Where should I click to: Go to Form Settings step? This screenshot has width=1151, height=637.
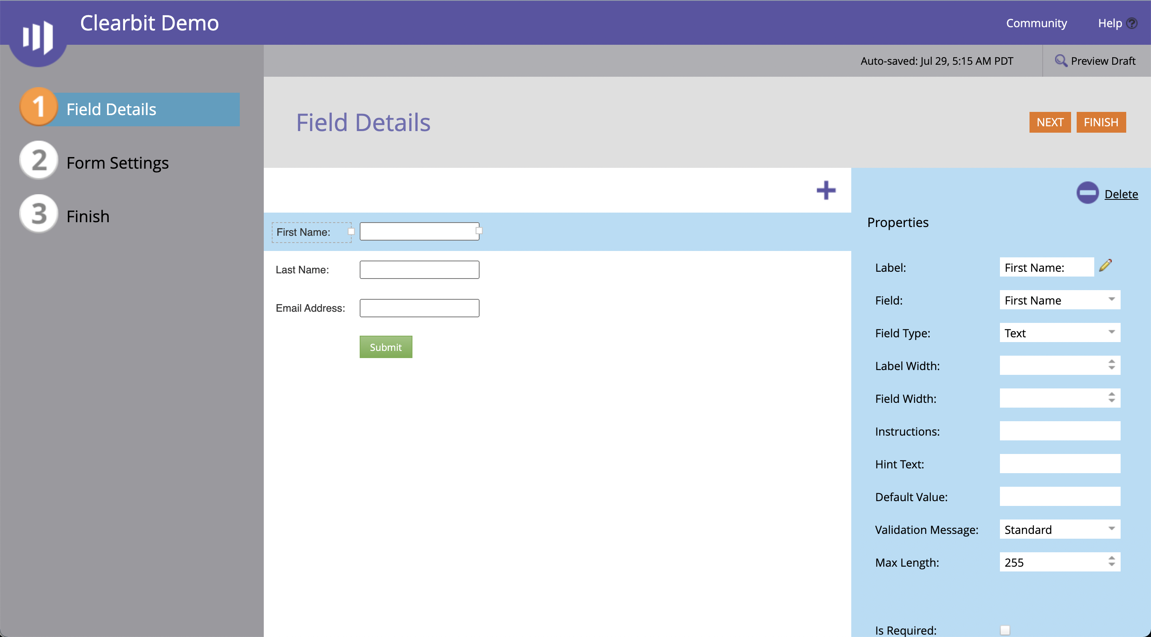[x=117, y=163]
